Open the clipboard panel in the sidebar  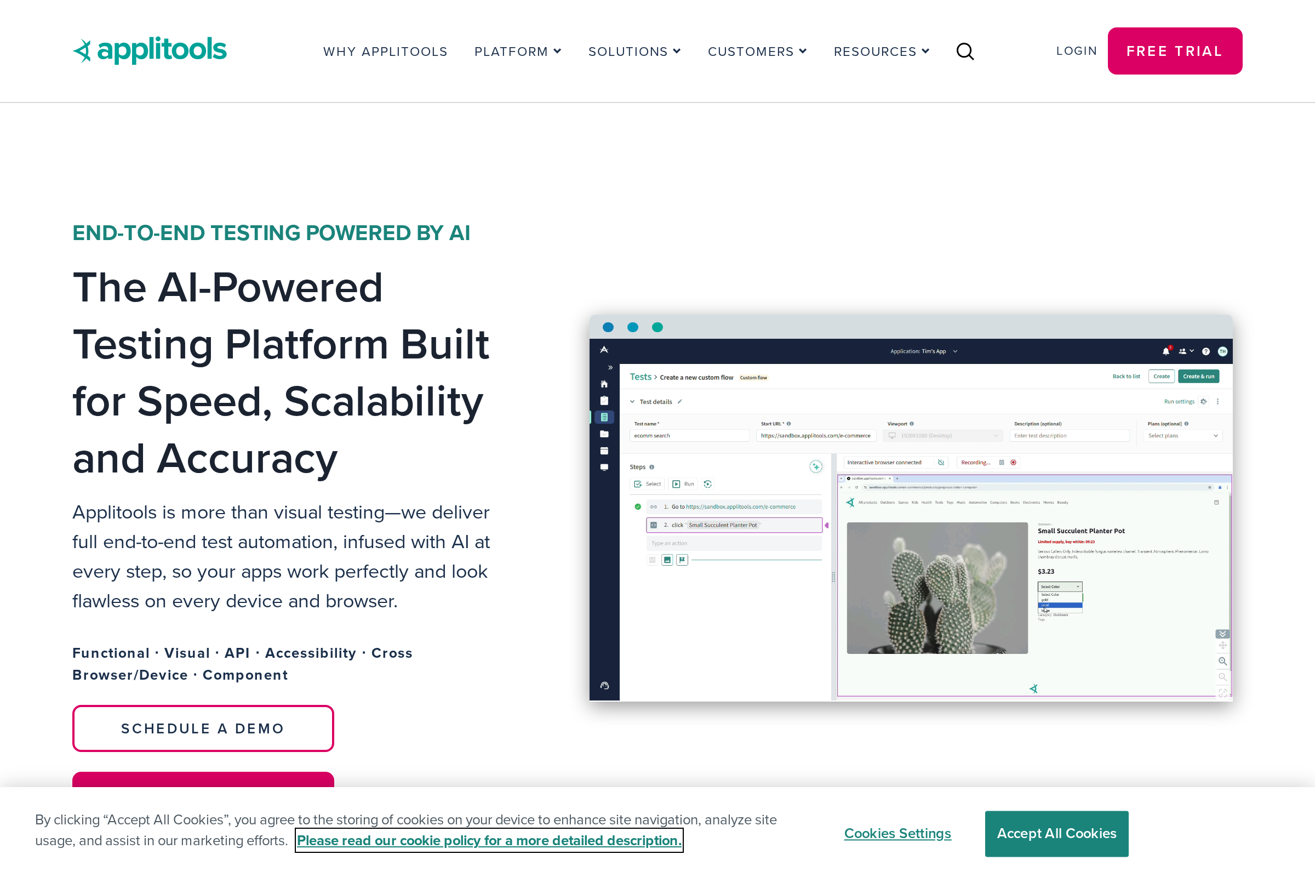(x=604, y=401)
